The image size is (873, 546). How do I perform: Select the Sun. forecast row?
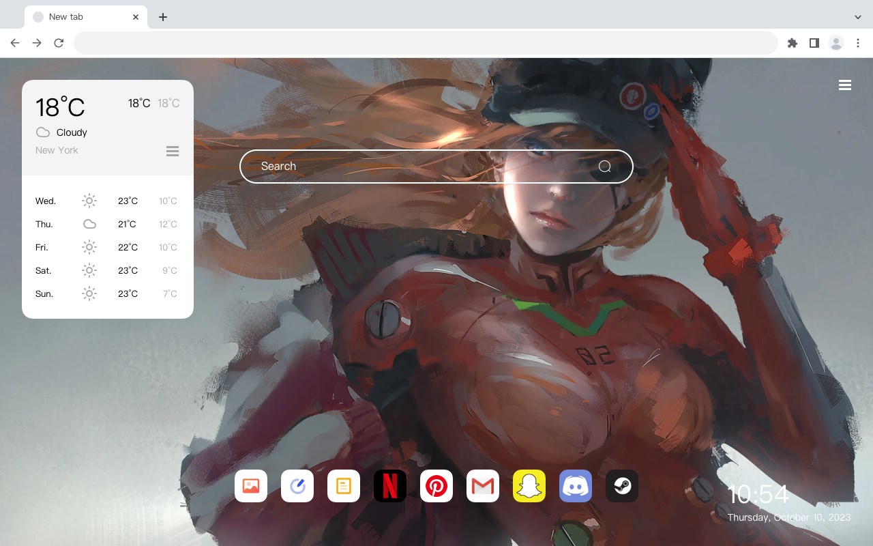107,293
